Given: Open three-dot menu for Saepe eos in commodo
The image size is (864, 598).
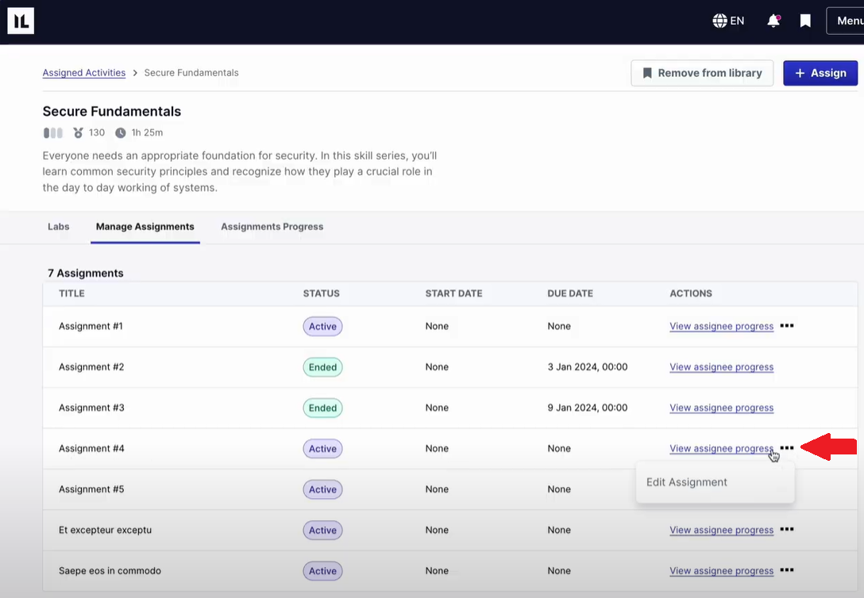Looking at the screenshot, I should (x=786, y=570).
